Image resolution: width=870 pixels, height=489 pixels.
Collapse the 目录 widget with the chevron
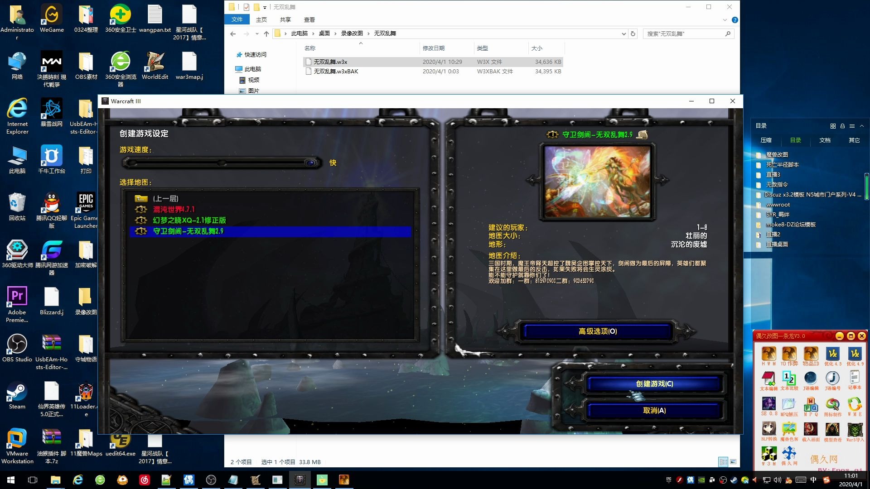pos(862,126)
